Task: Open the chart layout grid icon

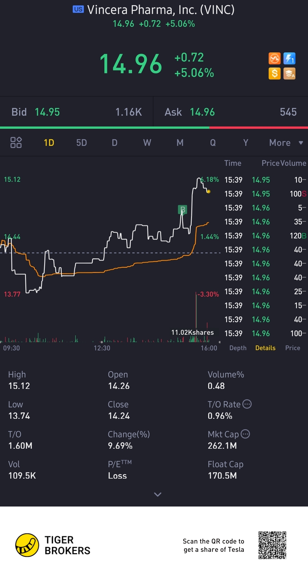Action: coord(16,142)
